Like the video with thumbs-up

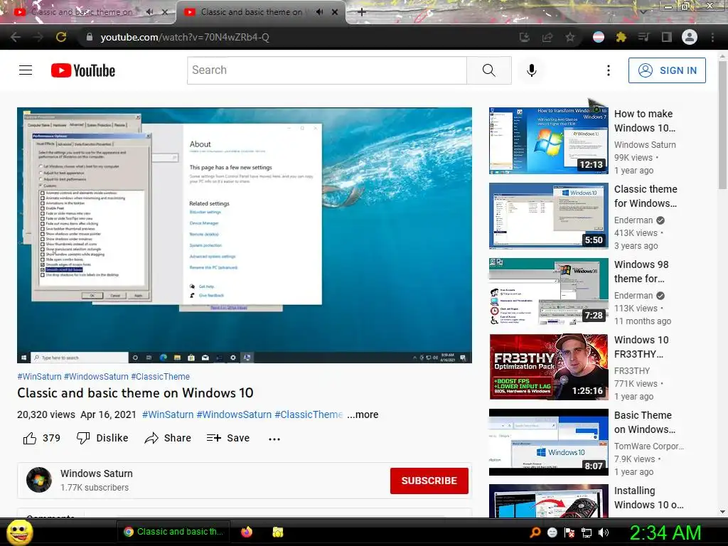coord(41,438)
